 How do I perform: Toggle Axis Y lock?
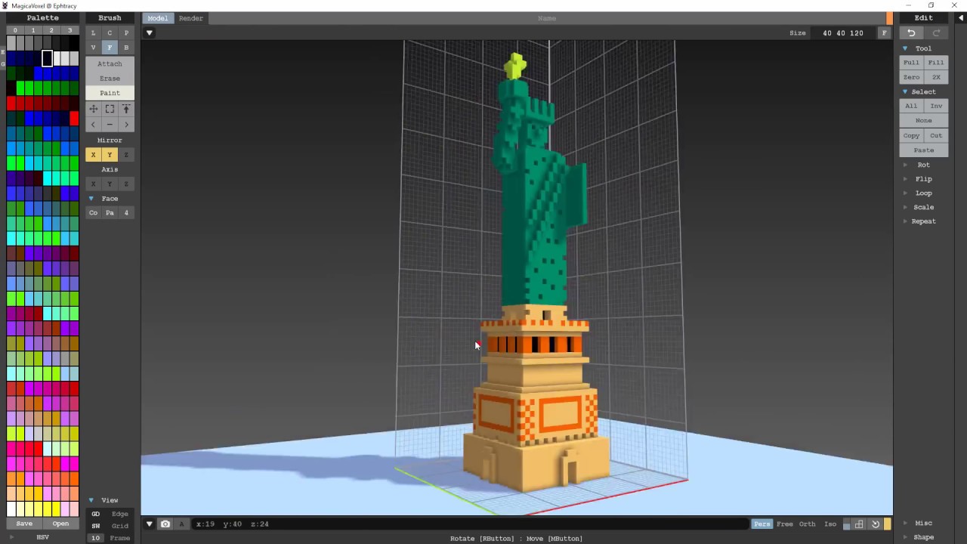point(110,184)
